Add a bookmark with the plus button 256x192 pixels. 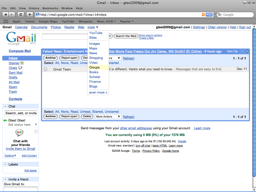29,14
